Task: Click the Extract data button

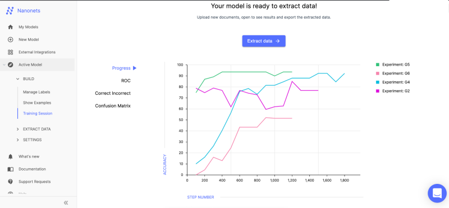Action: click(x=264, y=41)
